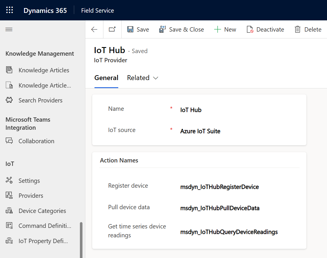Click the Providers icon in sidebar
The image size is (327, 258).
click(9, 195)
